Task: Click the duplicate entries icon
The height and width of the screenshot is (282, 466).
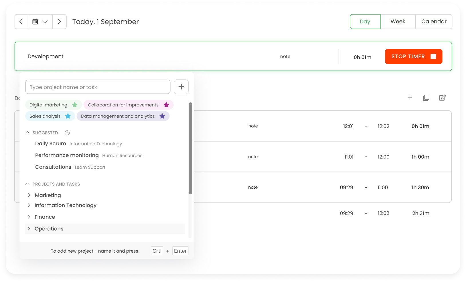Action: point(426,98)
